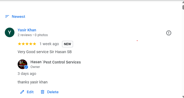Screen dimensions: 184x98
Task: Click Yasir Khan's green Y avatar
Action: 10,32
